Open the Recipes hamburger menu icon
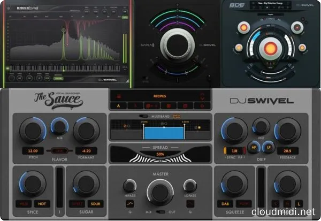Viewport: 321px width, 221px height. pyautogui.click(x=119, y=96)
